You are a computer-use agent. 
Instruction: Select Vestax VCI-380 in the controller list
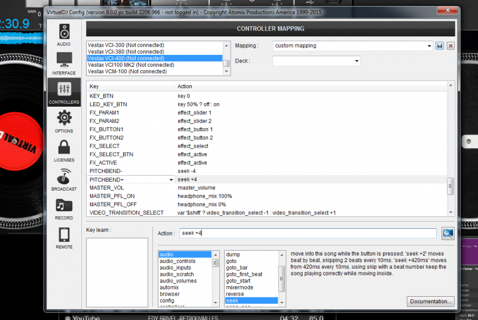tap(126, 52)
